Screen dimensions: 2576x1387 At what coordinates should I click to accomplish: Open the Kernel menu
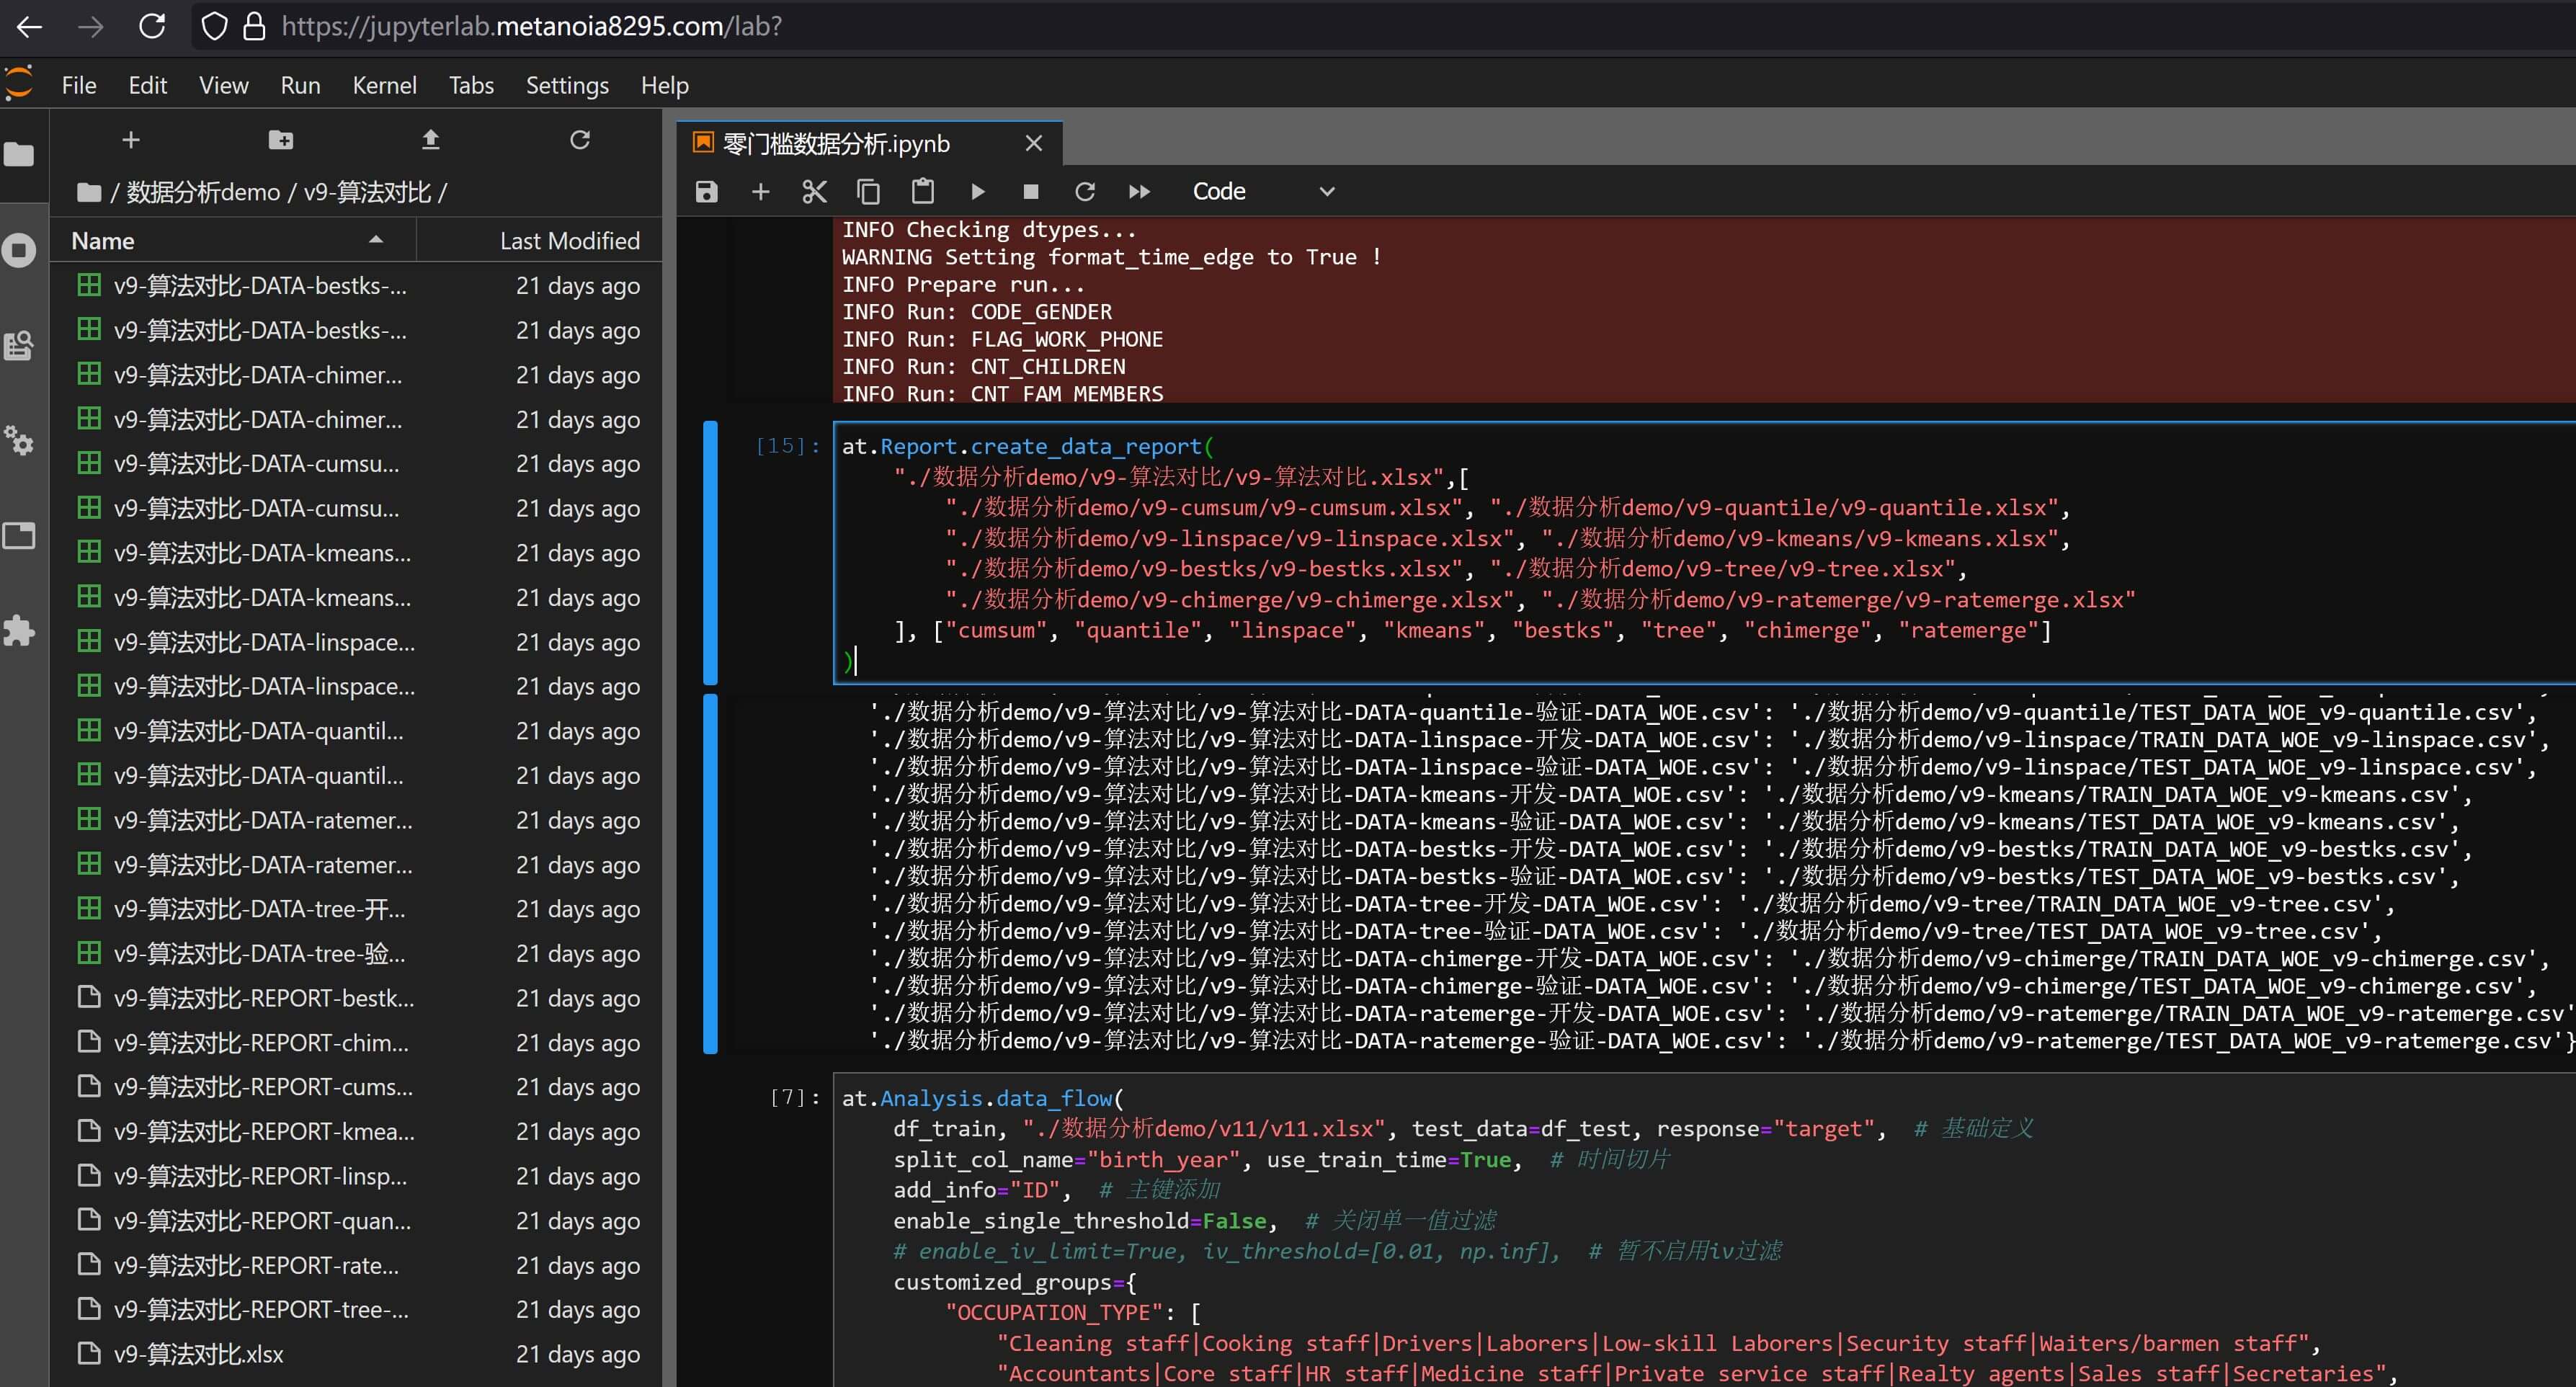(x=384, y=85)
